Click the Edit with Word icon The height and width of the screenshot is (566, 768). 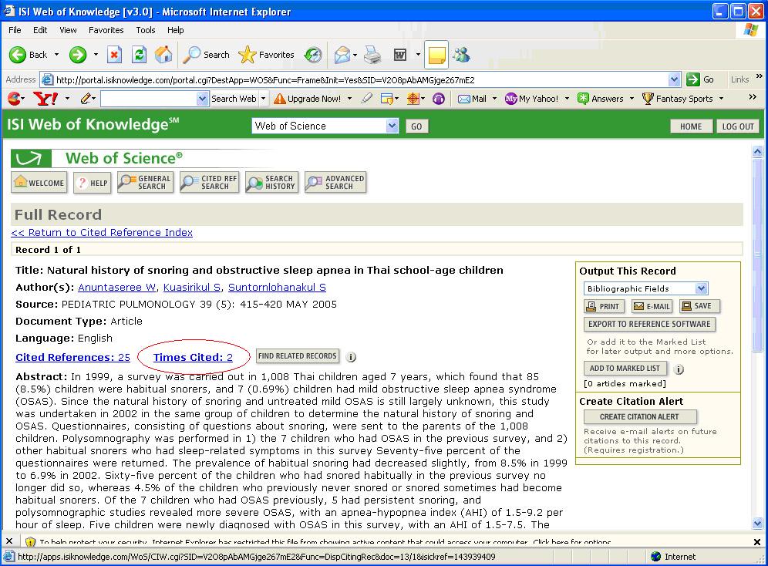(400, 55)
